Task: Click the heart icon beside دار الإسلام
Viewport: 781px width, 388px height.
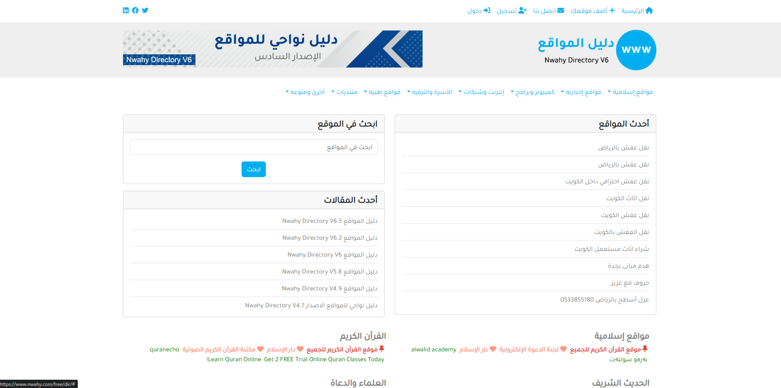Action: 493,349
